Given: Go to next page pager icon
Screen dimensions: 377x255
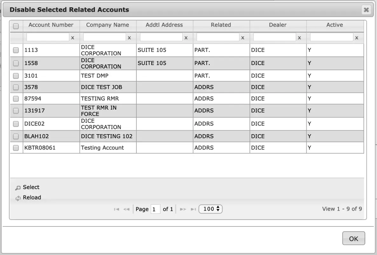Looking at the screenshot, I should tap(183, 209).
